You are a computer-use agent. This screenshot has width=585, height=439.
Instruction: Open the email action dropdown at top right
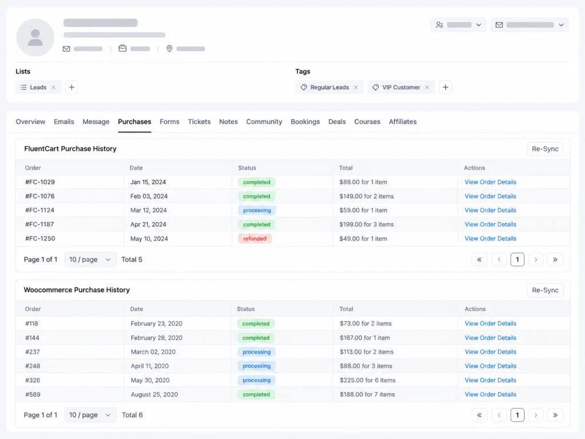pyautogui.click(x=530, y=25)
